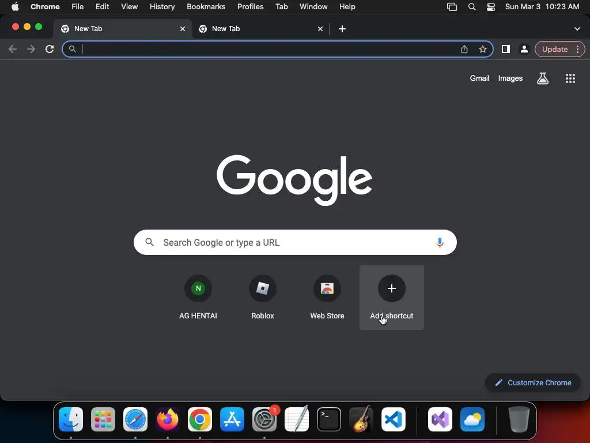Open a new tab with plus button
Viewport: 590px width, 443px height.
[342, 29]
